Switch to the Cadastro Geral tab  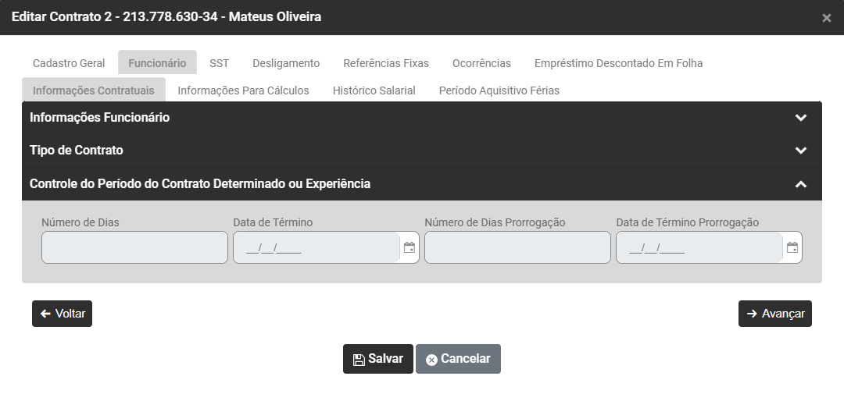(x=69, y=63)
